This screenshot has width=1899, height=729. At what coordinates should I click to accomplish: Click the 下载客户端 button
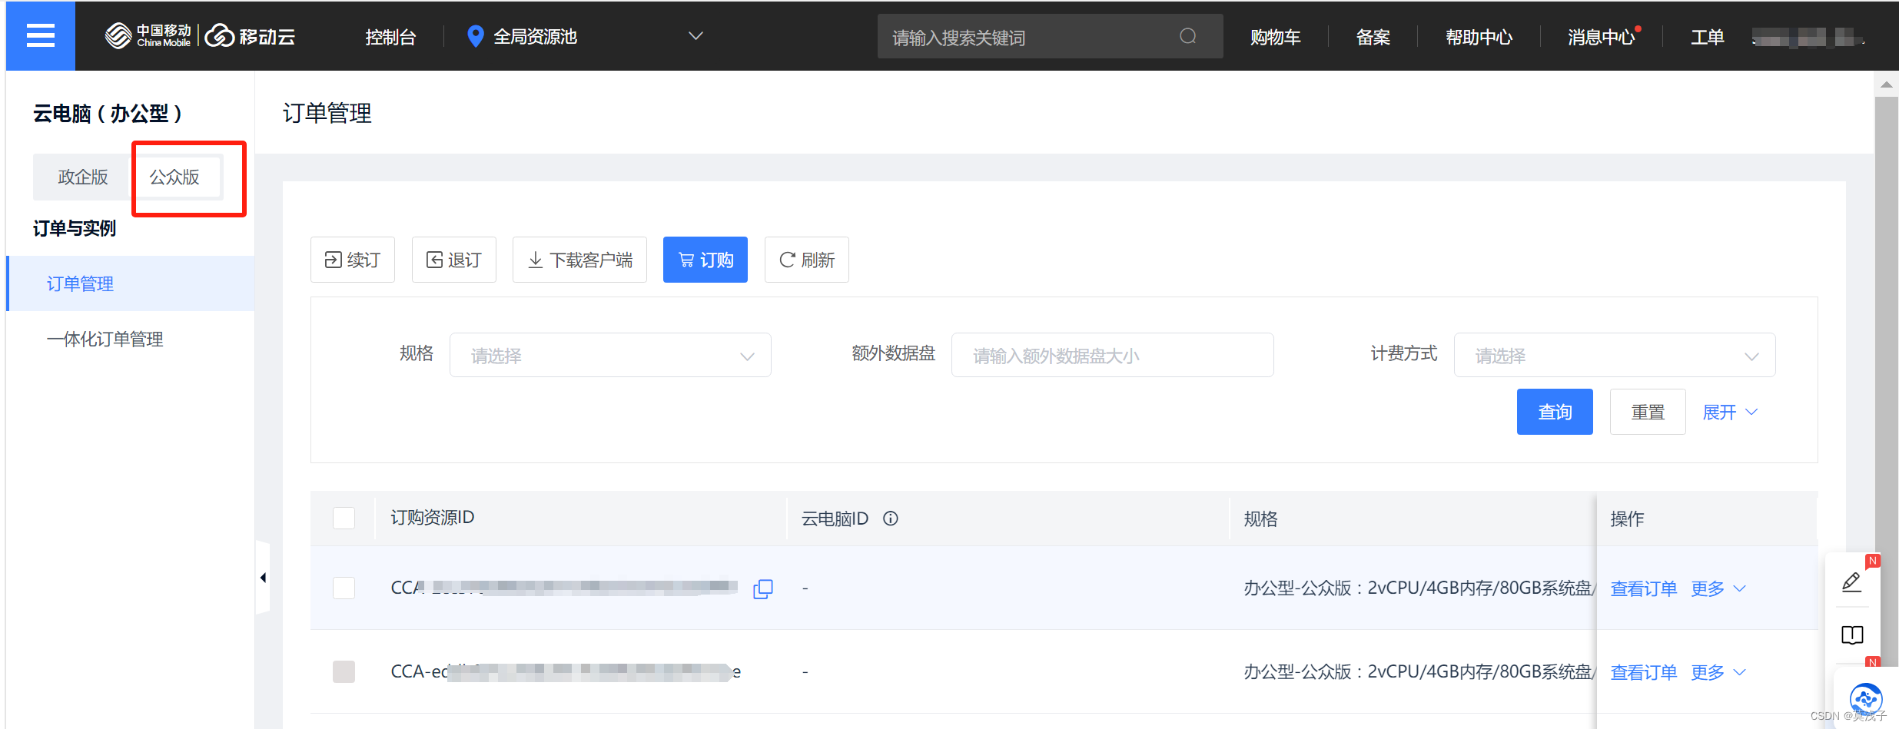[579, 260]
